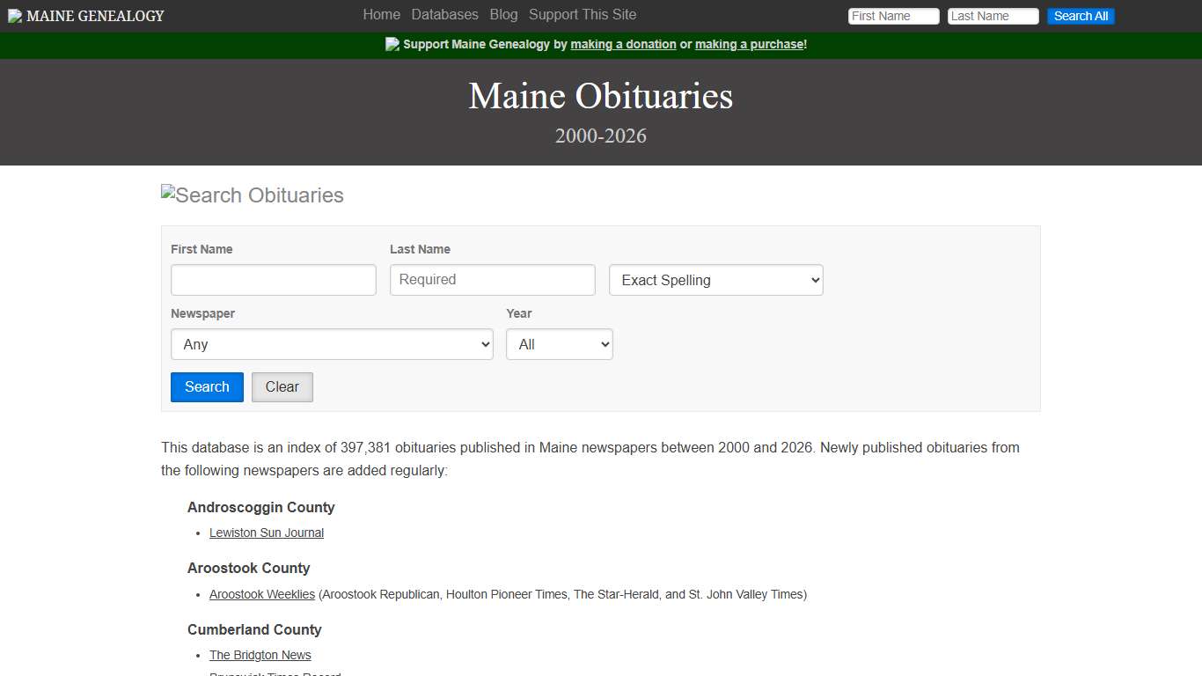Follow the making a purchase link

pos(750,44)
